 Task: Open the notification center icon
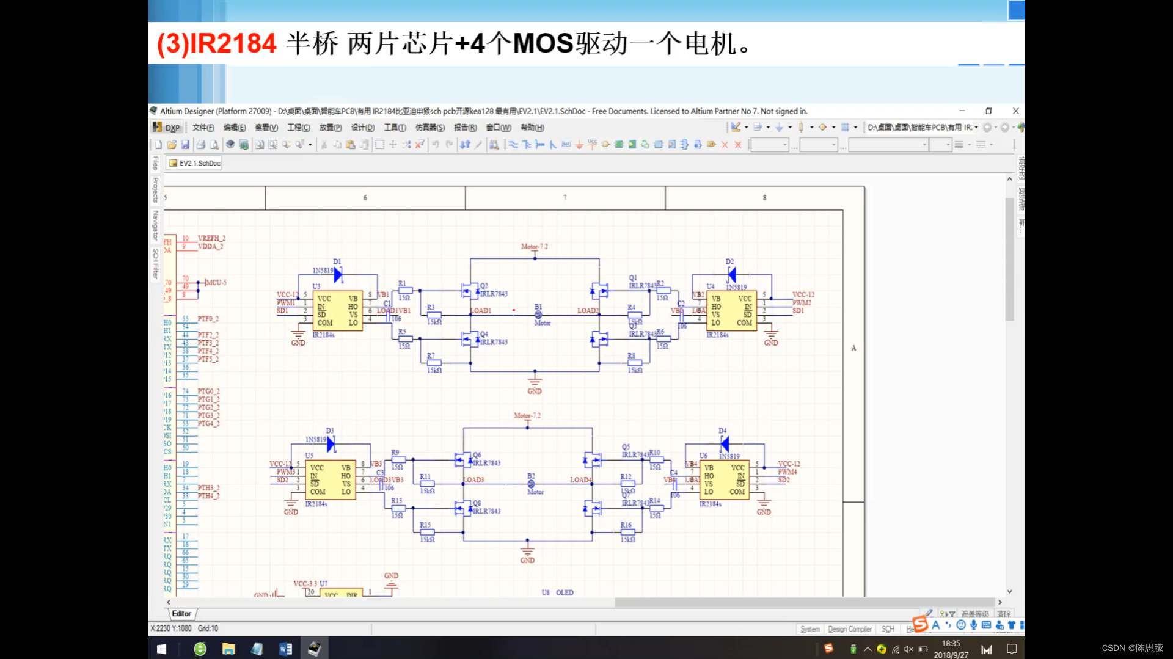pos(1012,649)
